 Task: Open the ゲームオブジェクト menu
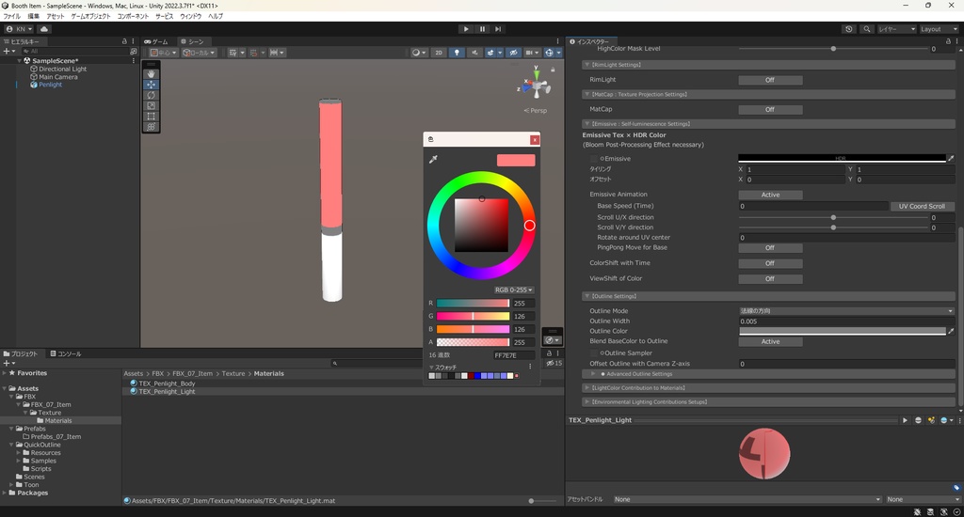click(91, 17)
